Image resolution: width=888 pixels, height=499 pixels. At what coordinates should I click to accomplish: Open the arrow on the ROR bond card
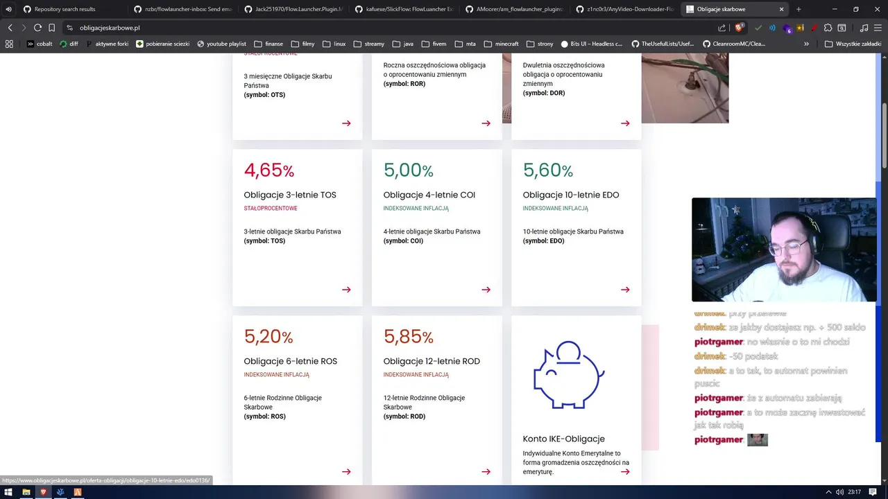(486, 123)
